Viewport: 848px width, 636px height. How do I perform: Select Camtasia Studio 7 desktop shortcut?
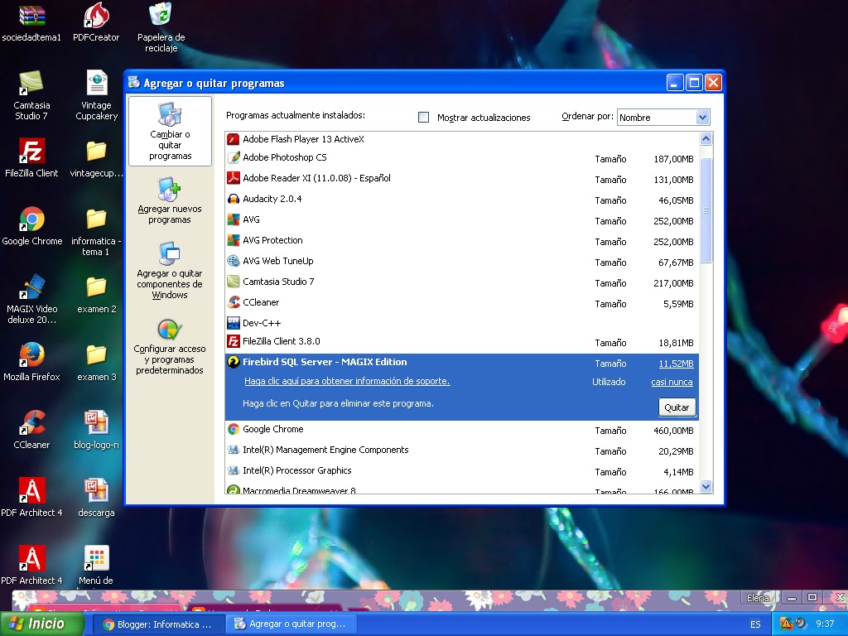click(31, 95)
